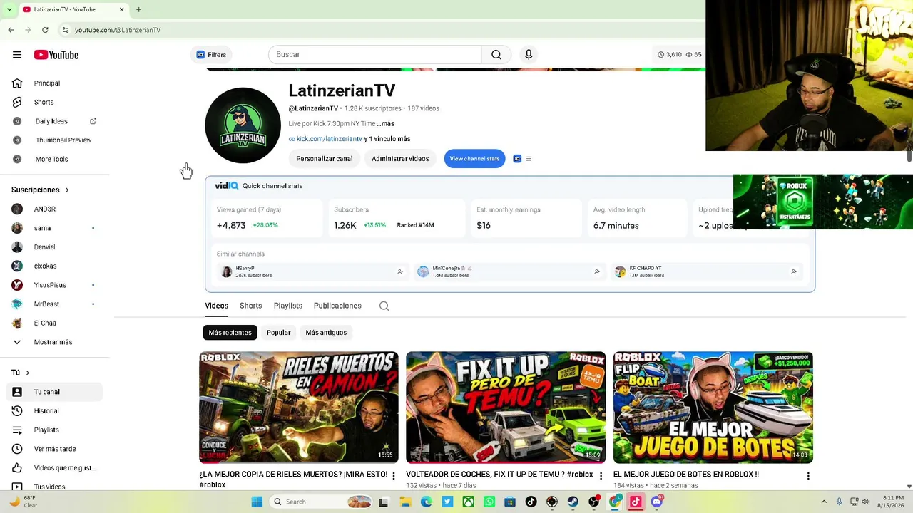
Task: View site information in the address bar
Action: [x=65, y=30]
